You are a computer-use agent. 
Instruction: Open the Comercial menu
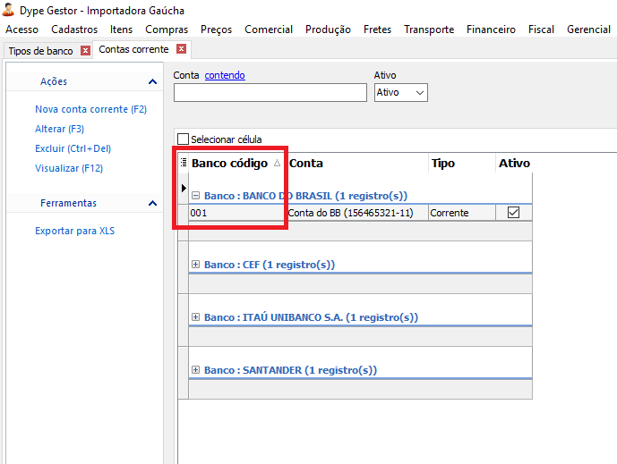click(x=269, y=30)
